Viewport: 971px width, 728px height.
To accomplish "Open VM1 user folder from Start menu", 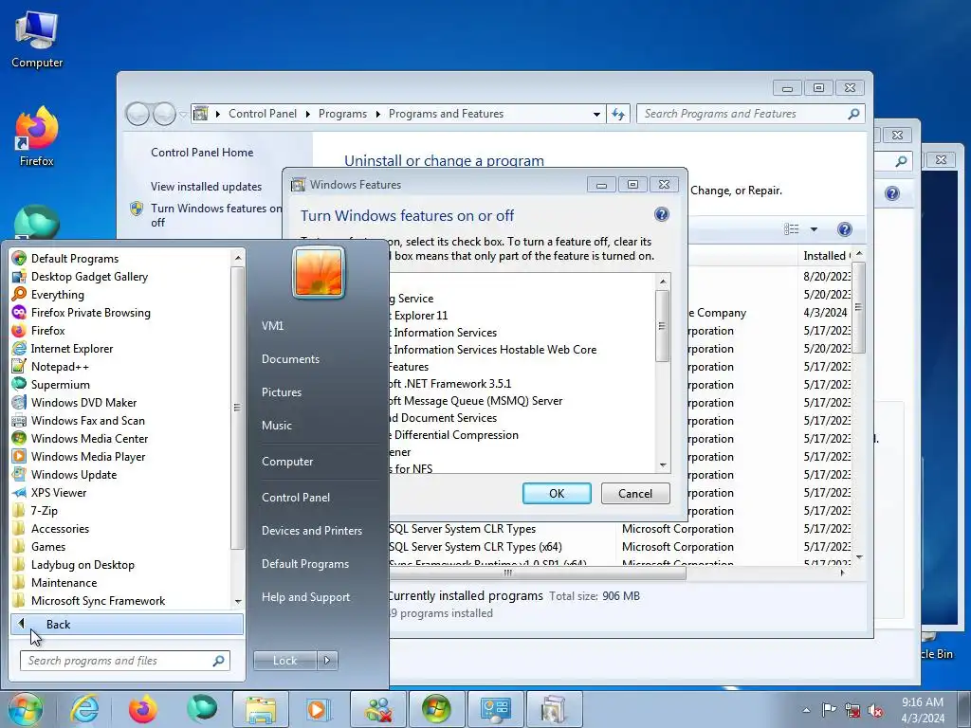I will coord(272,326).
